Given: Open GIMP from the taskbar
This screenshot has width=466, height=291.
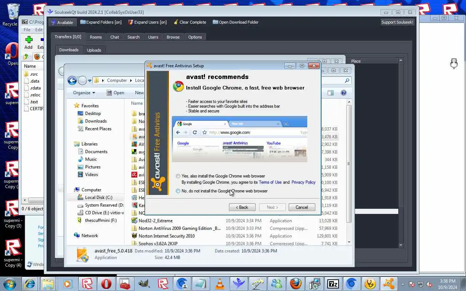Looking at the screenshot, I should tap(144, 283).
